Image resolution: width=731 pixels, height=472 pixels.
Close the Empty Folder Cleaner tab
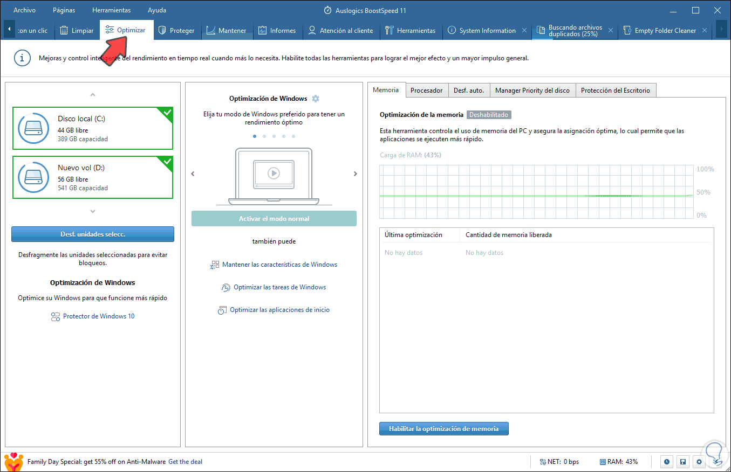click(x=705, y=31)
